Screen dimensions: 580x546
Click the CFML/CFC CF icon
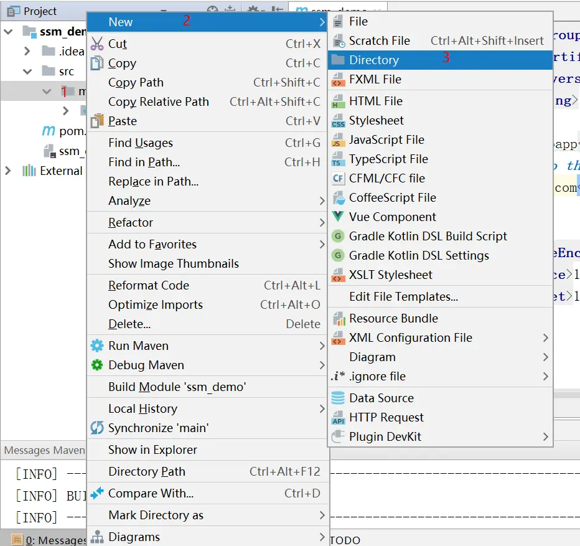[338, 179]
